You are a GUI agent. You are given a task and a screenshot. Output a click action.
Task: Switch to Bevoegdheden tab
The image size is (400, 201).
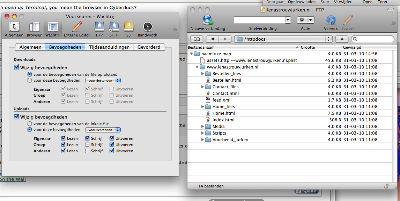tap(65, 47)
